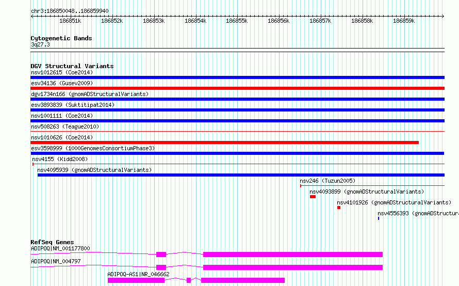Click the RefSeq Genes track heading
459x286 pixels.
(52, 242)
